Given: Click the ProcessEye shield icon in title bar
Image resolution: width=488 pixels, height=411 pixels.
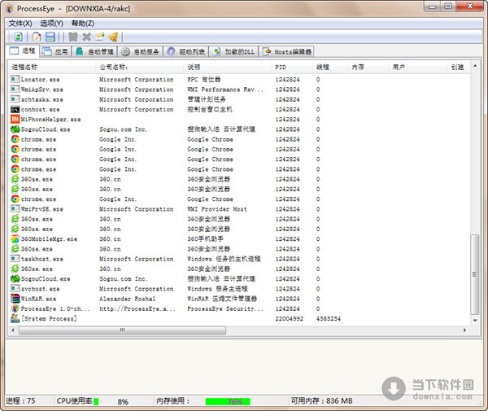Looking at the screenshot, I should coord(10,9).
